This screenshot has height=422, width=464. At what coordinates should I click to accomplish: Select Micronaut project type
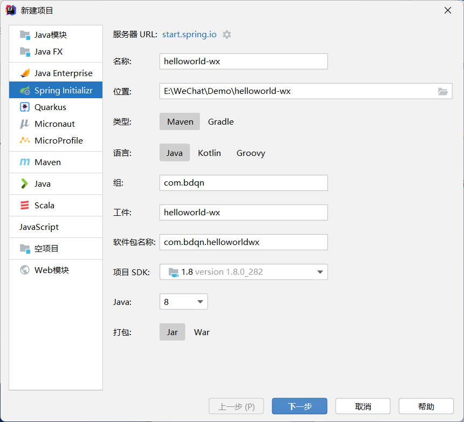(56, 124)
